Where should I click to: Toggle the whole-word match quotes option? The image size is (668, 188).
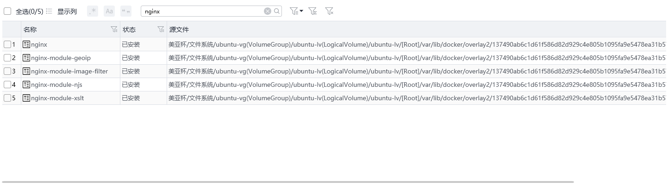tap(125, 11)
